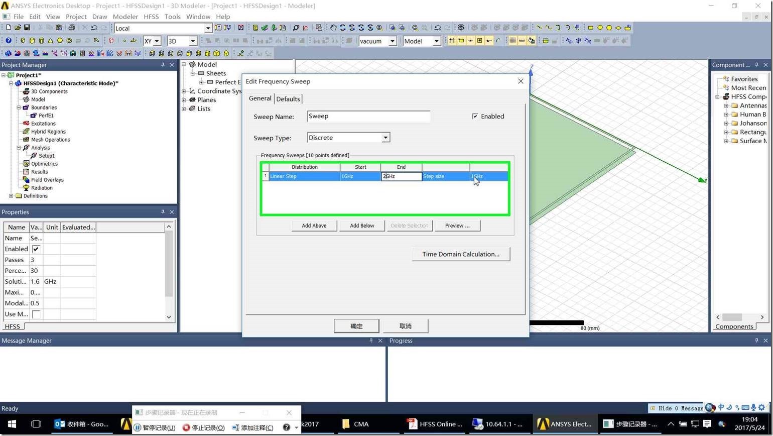Draw a box with the box icon
Viewport: 773px width, 436px height.
click(x=23, y=41)
